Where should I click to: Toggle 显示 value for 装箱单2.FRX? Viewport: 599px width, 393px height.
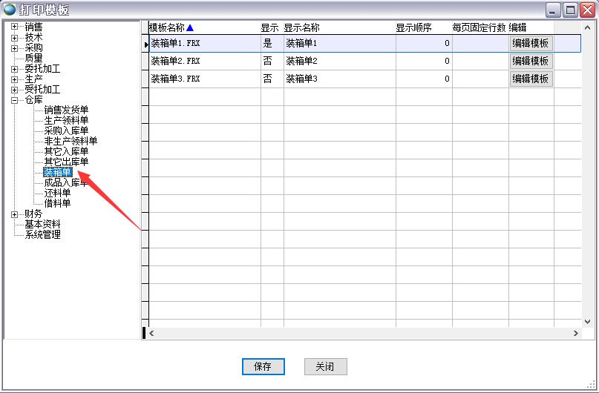click(268, 61)
